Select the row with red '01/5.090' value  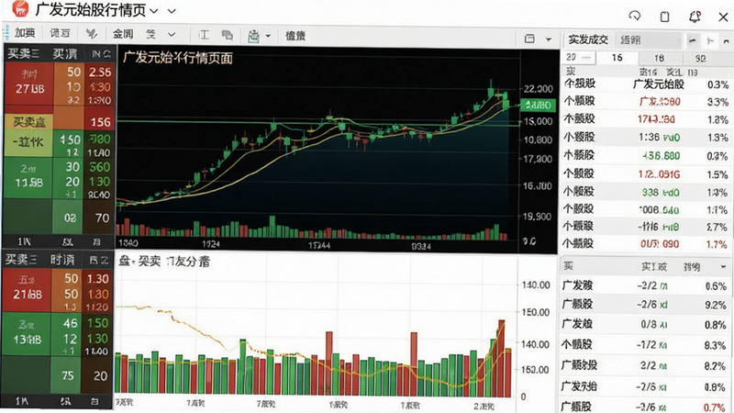pyautogui.click(x=647, y=244)
